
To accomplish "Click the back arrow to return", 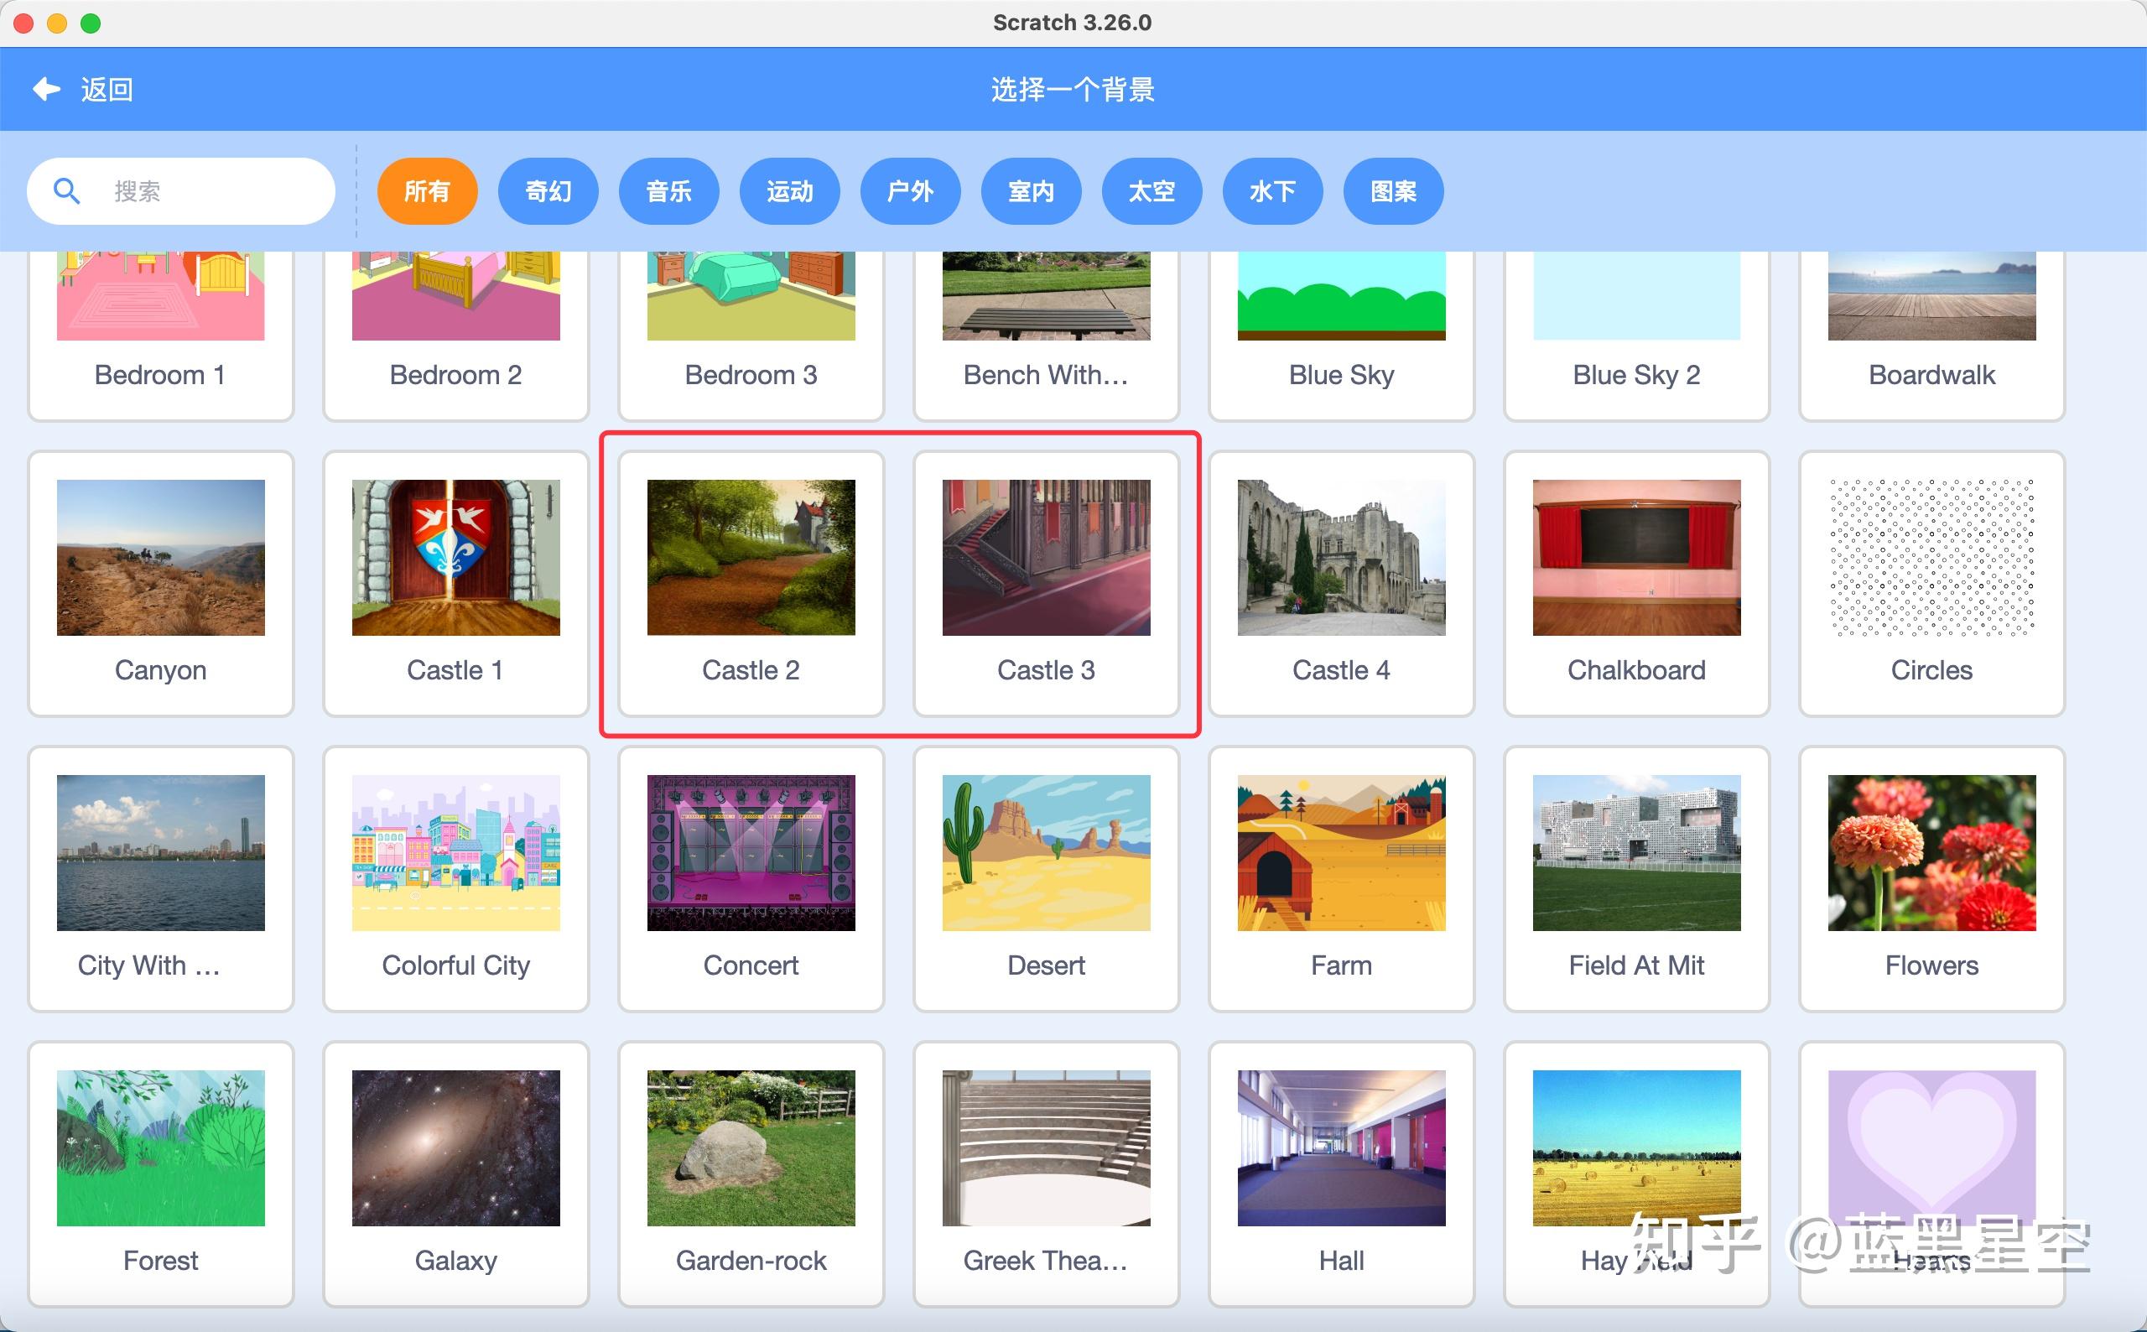I will 45,88.
